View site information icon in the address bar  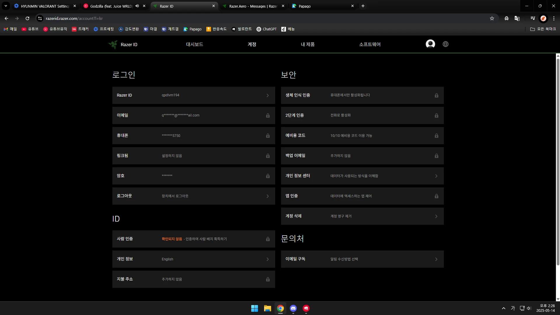[40, 18]
